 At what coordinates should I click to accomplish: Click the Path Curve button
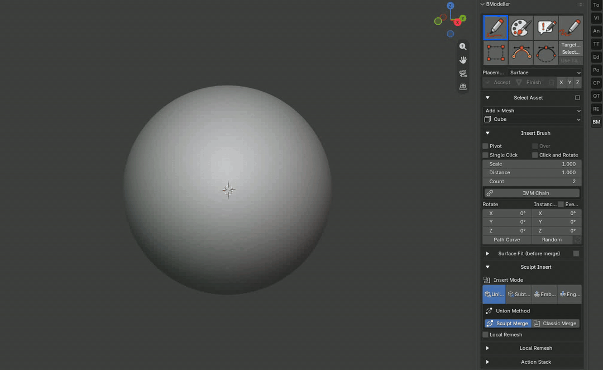[507, 239]
